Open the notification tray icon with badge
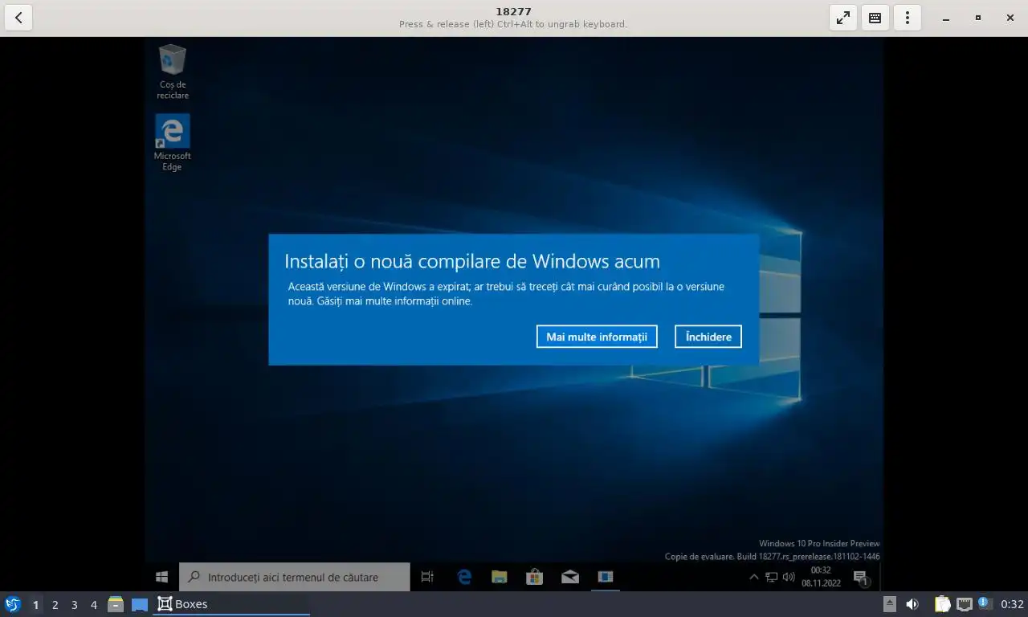 click(985, 603)
